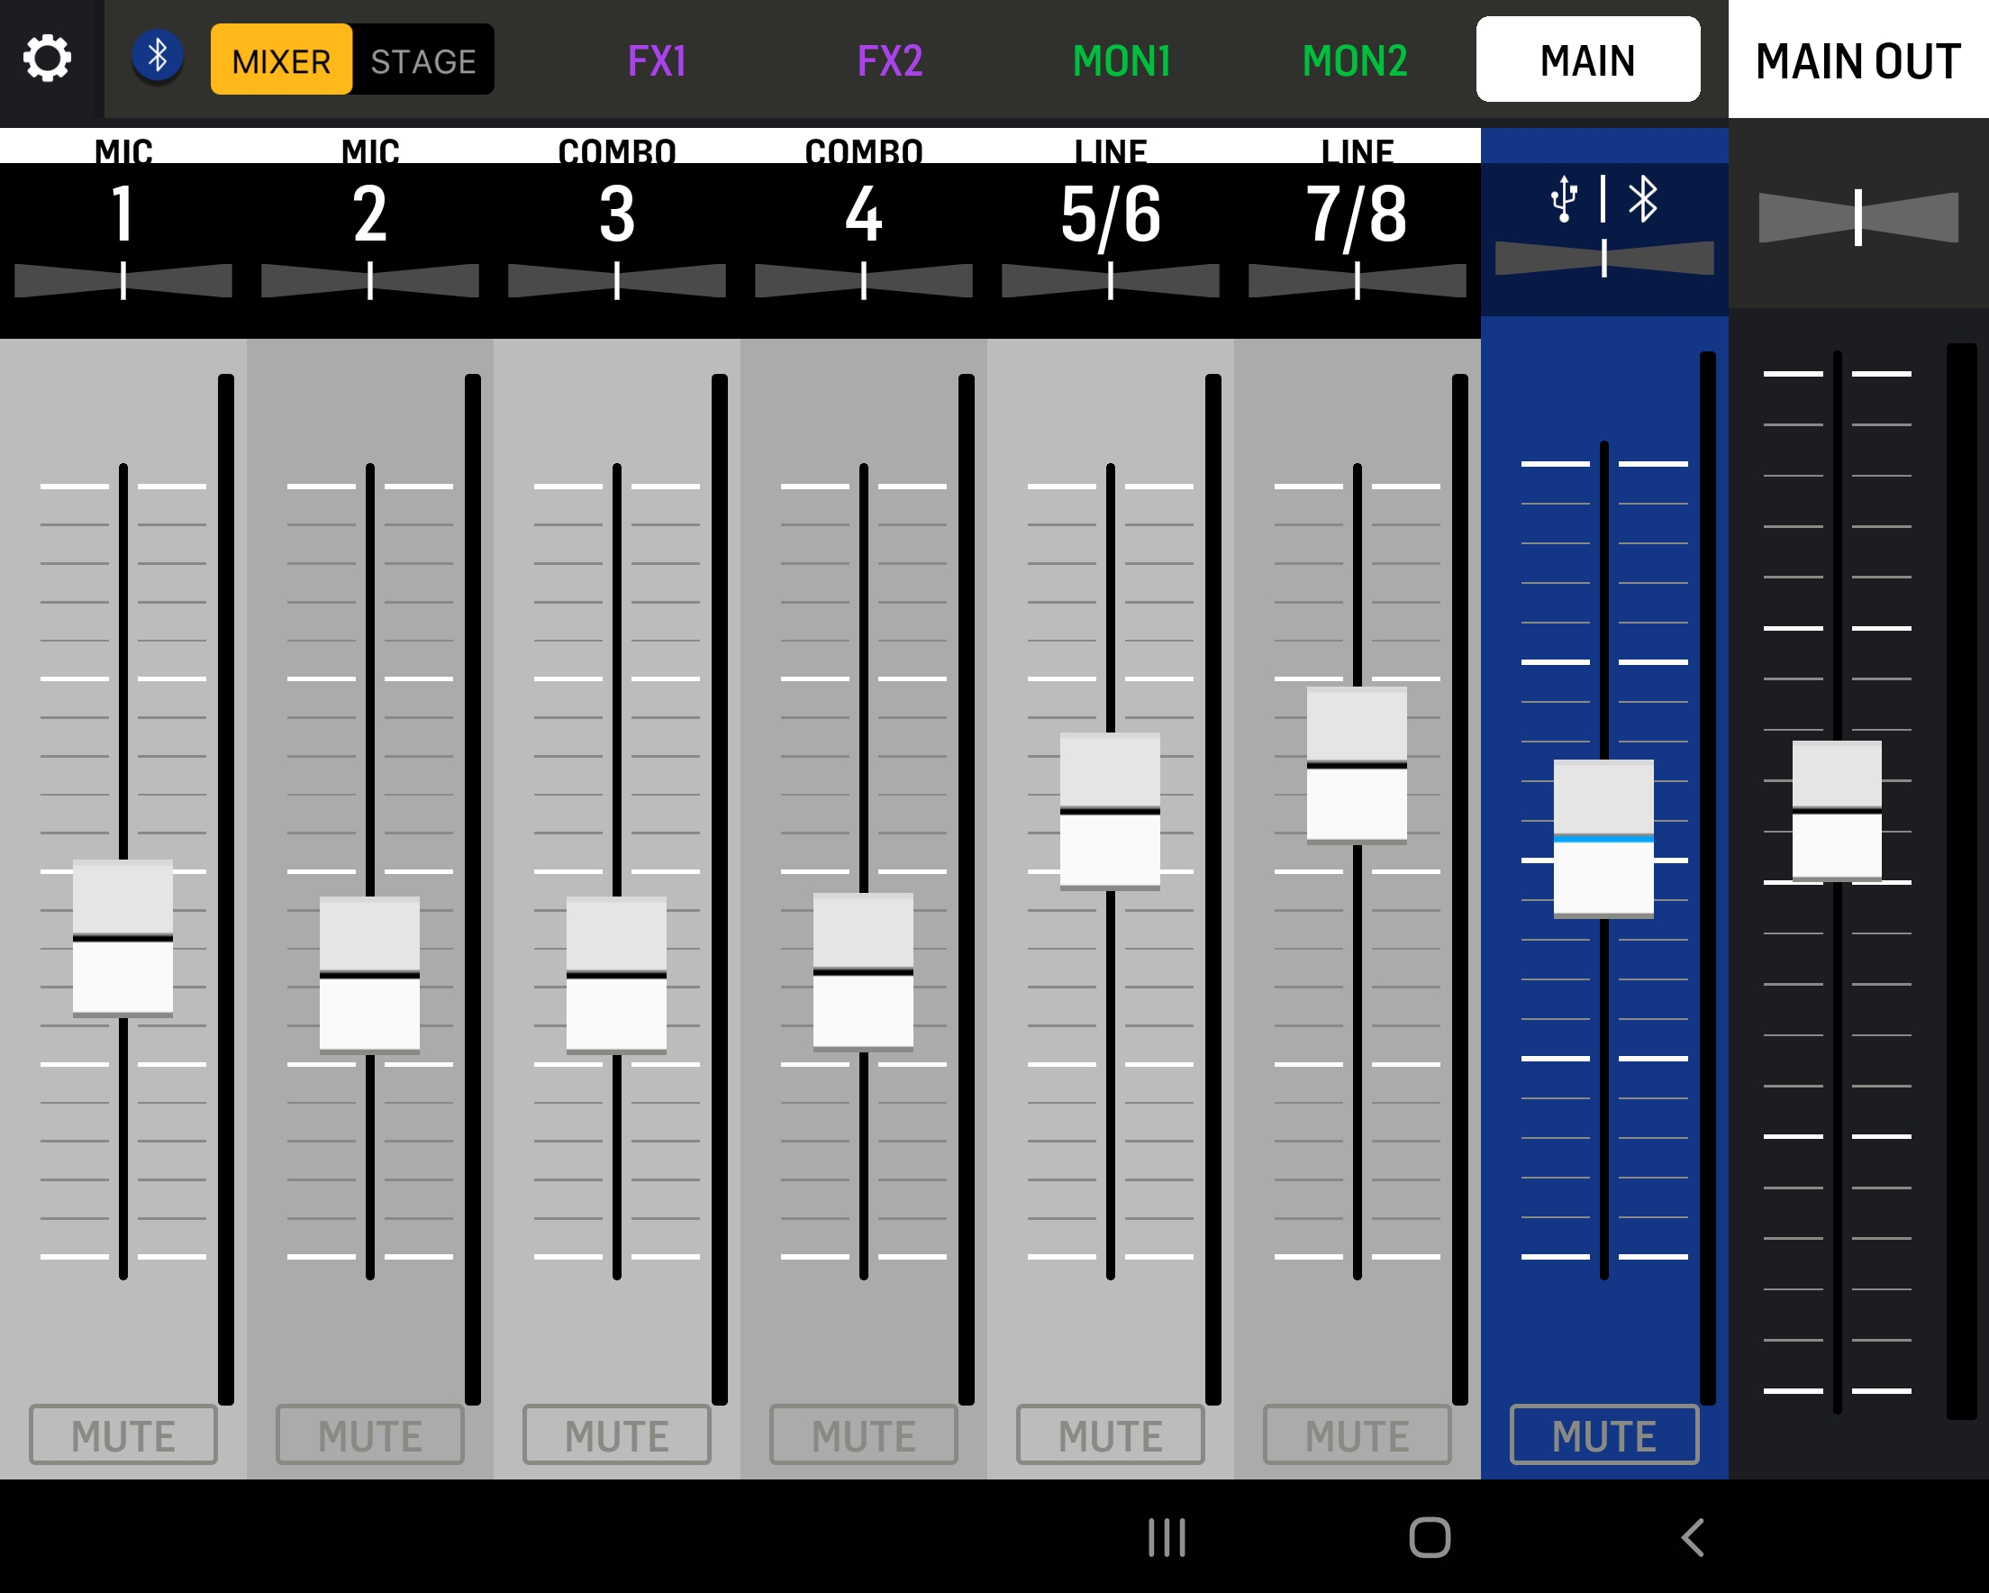Mute COMBO channel 3
The width and height of the screenshot is (1989, 1593).
coord(616,1435)
